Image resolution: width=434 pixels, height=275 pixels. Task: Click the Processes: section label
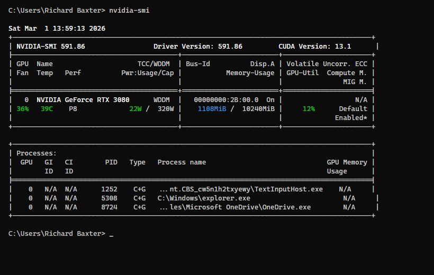(37, 153)
